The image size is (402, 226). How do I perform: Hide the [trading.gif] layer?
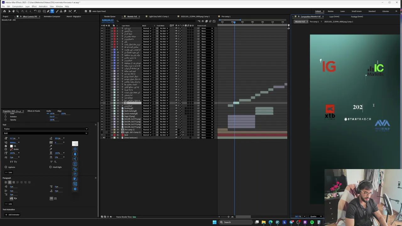[x=102, y=108]
